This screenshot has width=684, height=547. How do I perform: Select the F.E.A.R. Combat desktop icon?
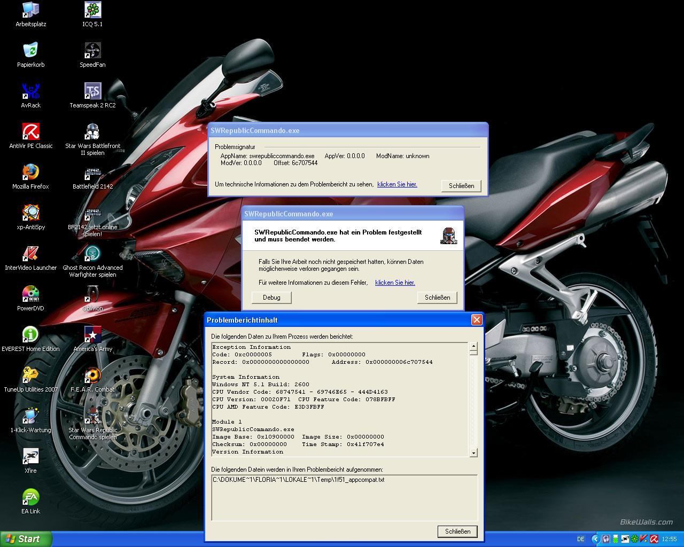click(93, 379)
